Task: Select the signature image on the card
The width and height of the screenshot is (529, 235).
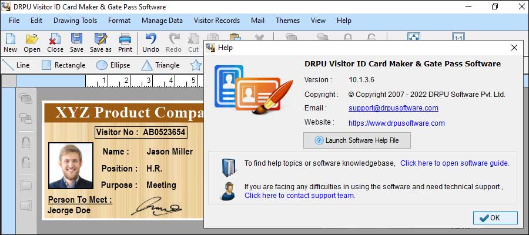Action: point(156,206)
